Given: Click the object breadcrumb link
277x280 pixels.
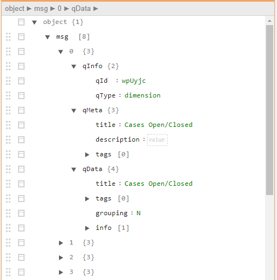Looking at the screenshot, I should 15,9.
